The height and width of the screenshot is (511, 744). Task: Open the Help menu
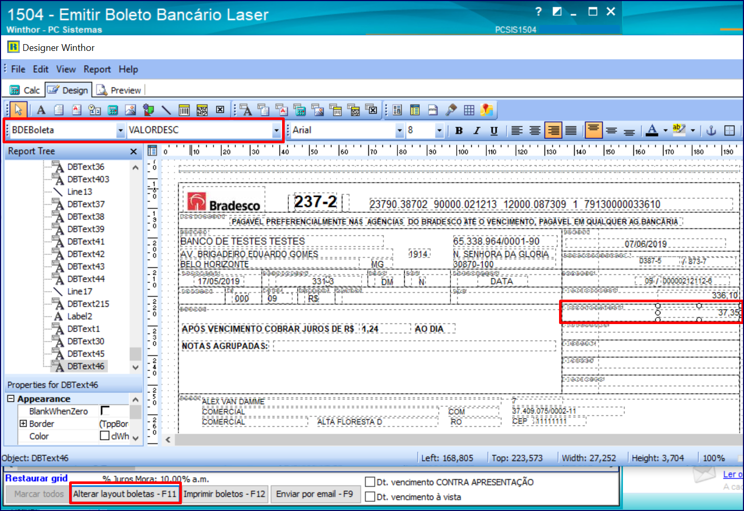click(128, 69)
